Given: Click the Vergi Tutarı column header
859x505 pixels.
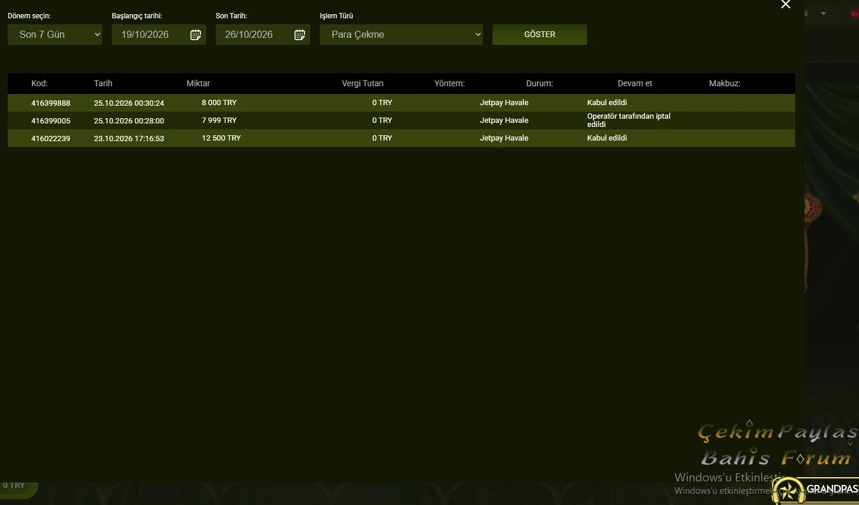Looking at the screenshot, I should pyautogui.click(x=362, y=83).
